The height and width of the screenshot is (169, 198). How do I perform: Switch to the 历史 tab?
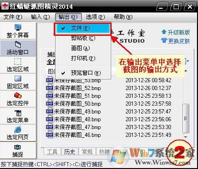(69, 152)
